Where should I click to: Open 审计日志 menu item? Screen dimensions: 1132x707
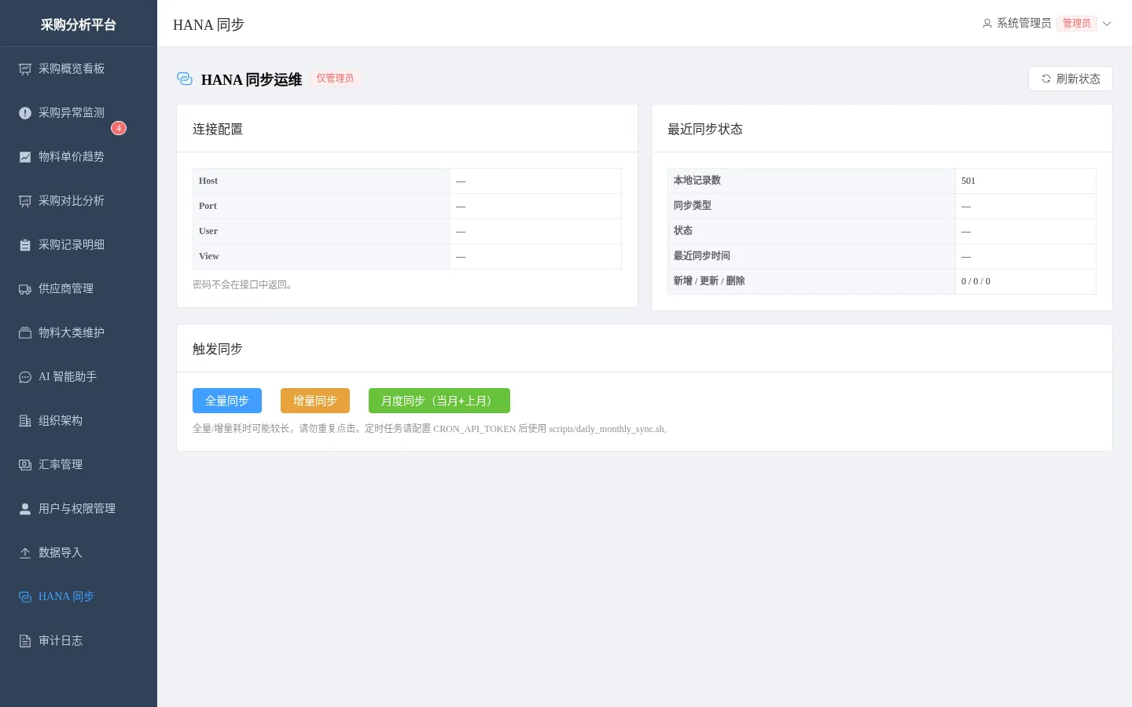(79, 641)
